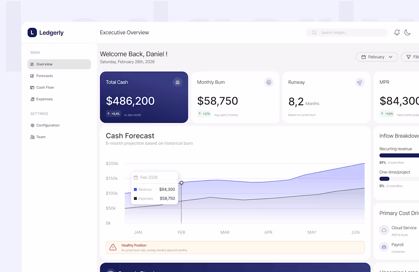Click the flame icon on Monthly Burn card
Image resolution: width=419 pixels, height=272 pixels.
[x=269, y=82]
